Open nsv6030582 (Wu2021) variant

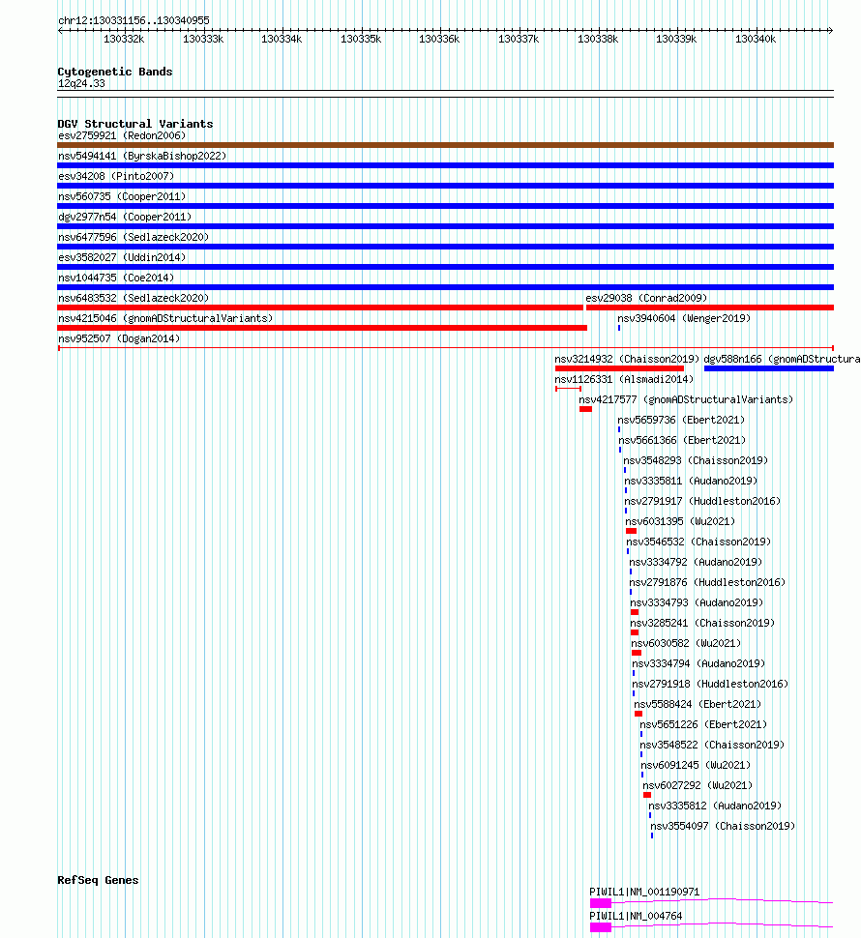click(686, 644)
